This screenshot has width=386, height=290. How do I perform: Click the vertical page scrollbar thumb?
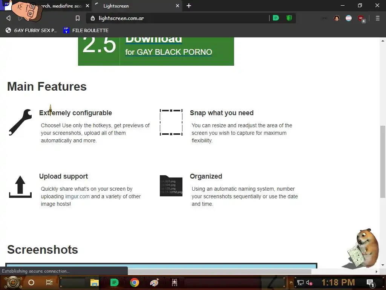point(383,162)
